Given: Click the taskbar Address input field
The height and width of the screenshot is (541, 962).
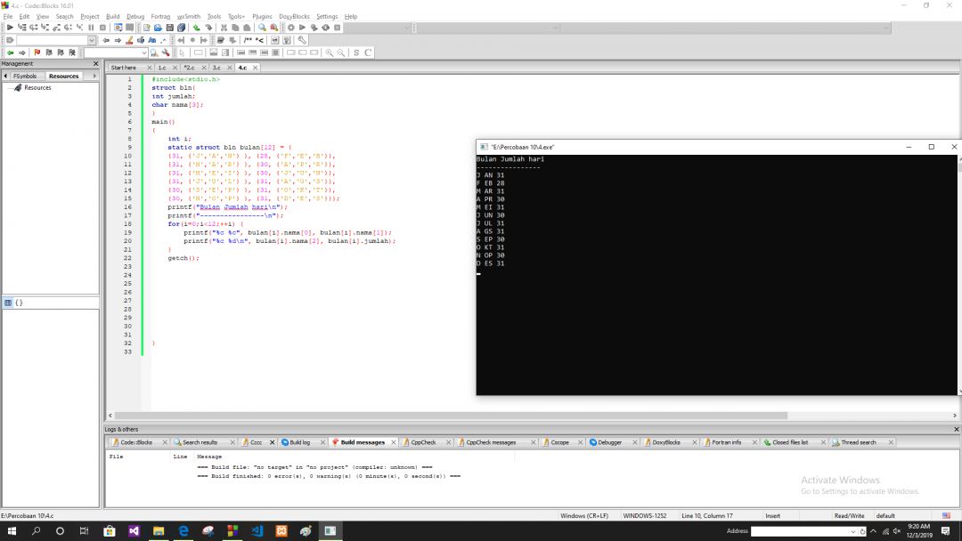Looking at the screenshot, I should coord(800,531).
